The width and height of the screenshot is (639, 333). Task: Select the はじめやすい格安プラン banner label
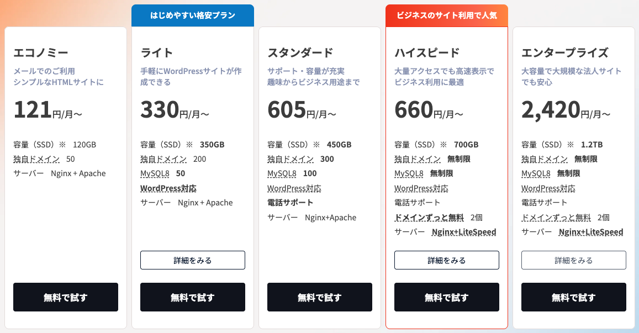pos(193,15)
